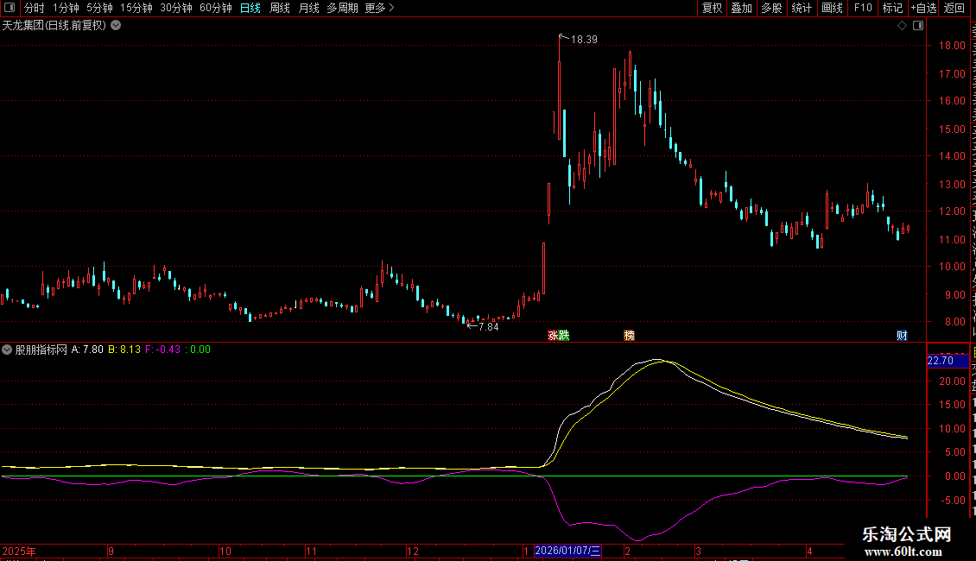Click the 2026/01/07/三 date marker
The height and width of the screenshot is (561, 976).
tap(567, 551)
